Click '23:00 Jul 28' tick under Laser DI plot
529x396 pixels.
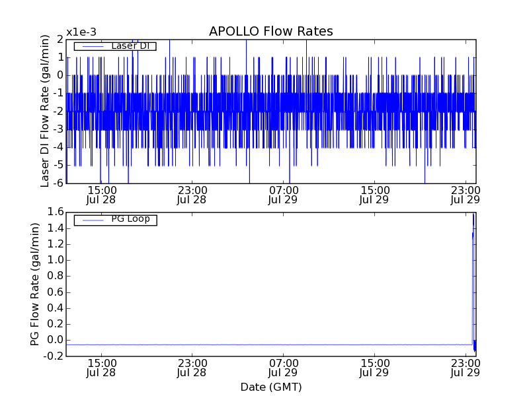(192, 195)
